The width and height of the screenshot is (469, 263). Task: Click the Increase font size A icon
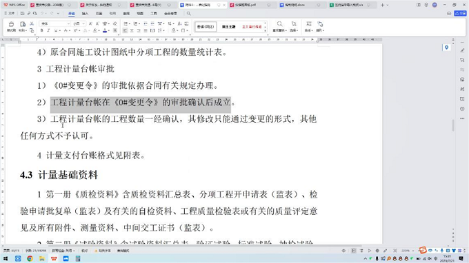(x=90, y=23)
